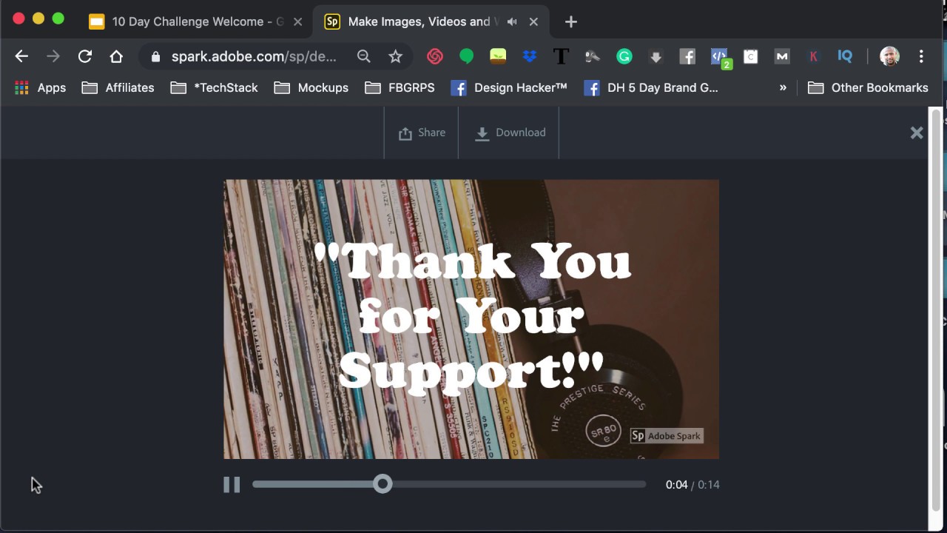Click the page's vertical scrollbar
The width and height of the screenshot is (947, 533).
[936, 311]
